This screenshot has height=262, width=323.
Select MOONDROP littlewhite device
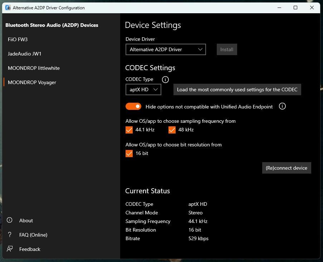click(34, 68)
